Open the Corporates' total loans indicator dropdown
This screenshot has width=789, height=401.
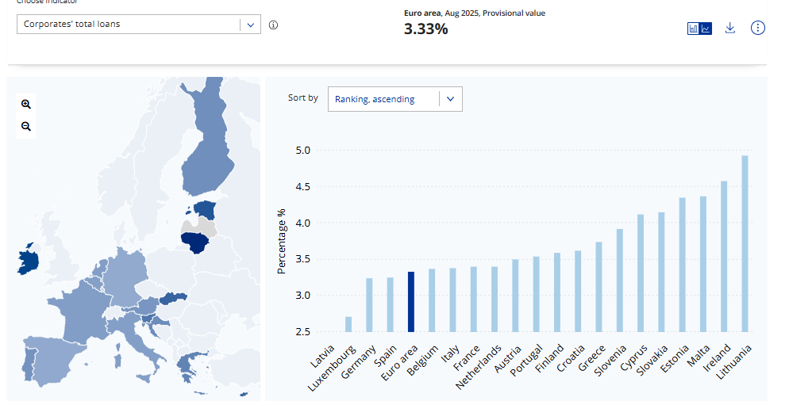pyautogui.click(x=129, y=25)
